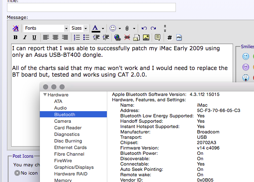The width and height of the screenshot is (254, 182).
Task: Open the smilies dropdown arrow
Action: (x=120, y=28)
